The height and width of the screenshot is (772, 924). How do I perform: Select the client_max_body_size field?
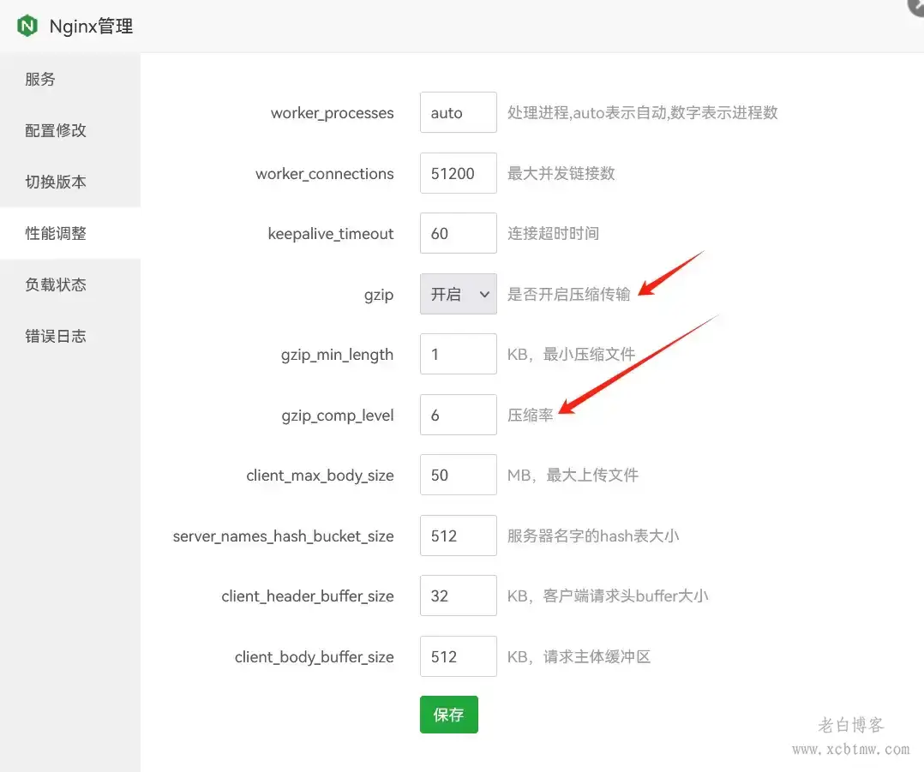(x=458, y=475)
